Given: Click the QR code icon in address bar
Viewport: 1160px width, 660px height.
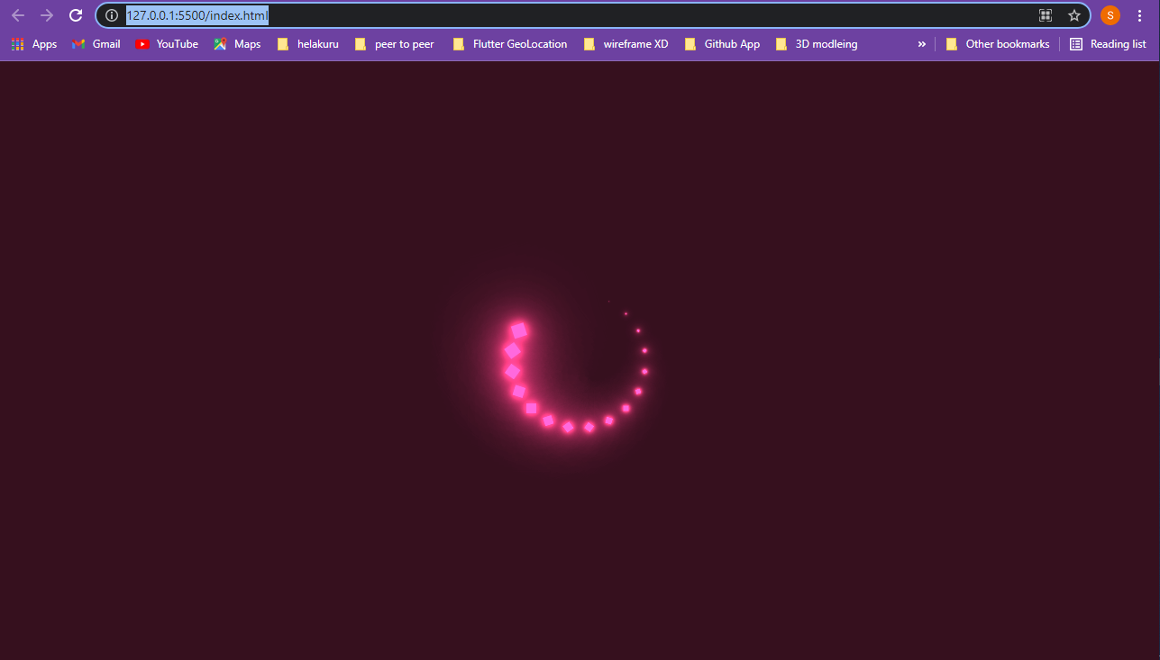Looking at the screenshot, I should click(1046, 15).
